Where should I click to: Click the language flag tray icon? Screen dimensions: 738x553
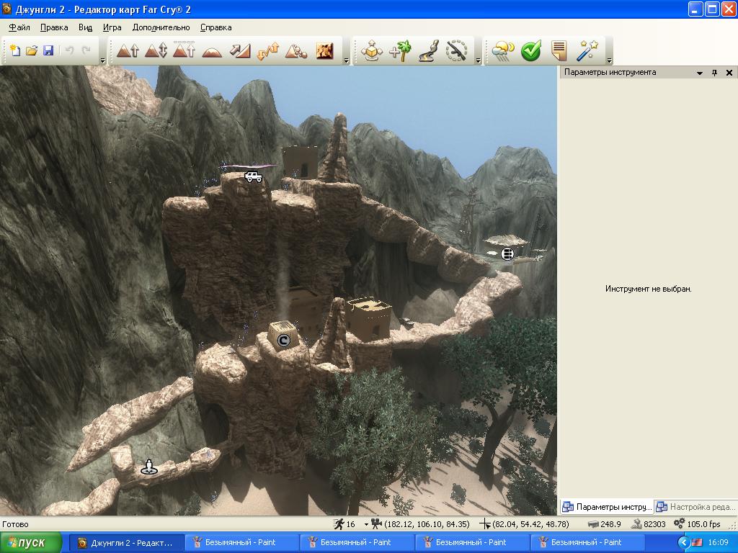[697, 543]
